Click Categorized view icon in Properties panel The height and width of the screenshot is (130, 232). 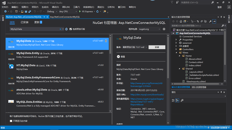(x=173, y=100)
